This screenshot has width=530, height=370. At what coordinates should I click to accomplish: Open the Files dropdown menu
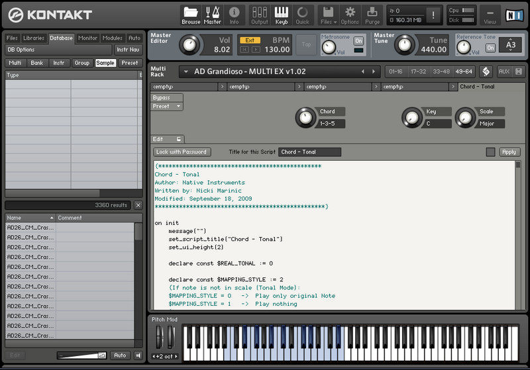click(x=327, y=14)
